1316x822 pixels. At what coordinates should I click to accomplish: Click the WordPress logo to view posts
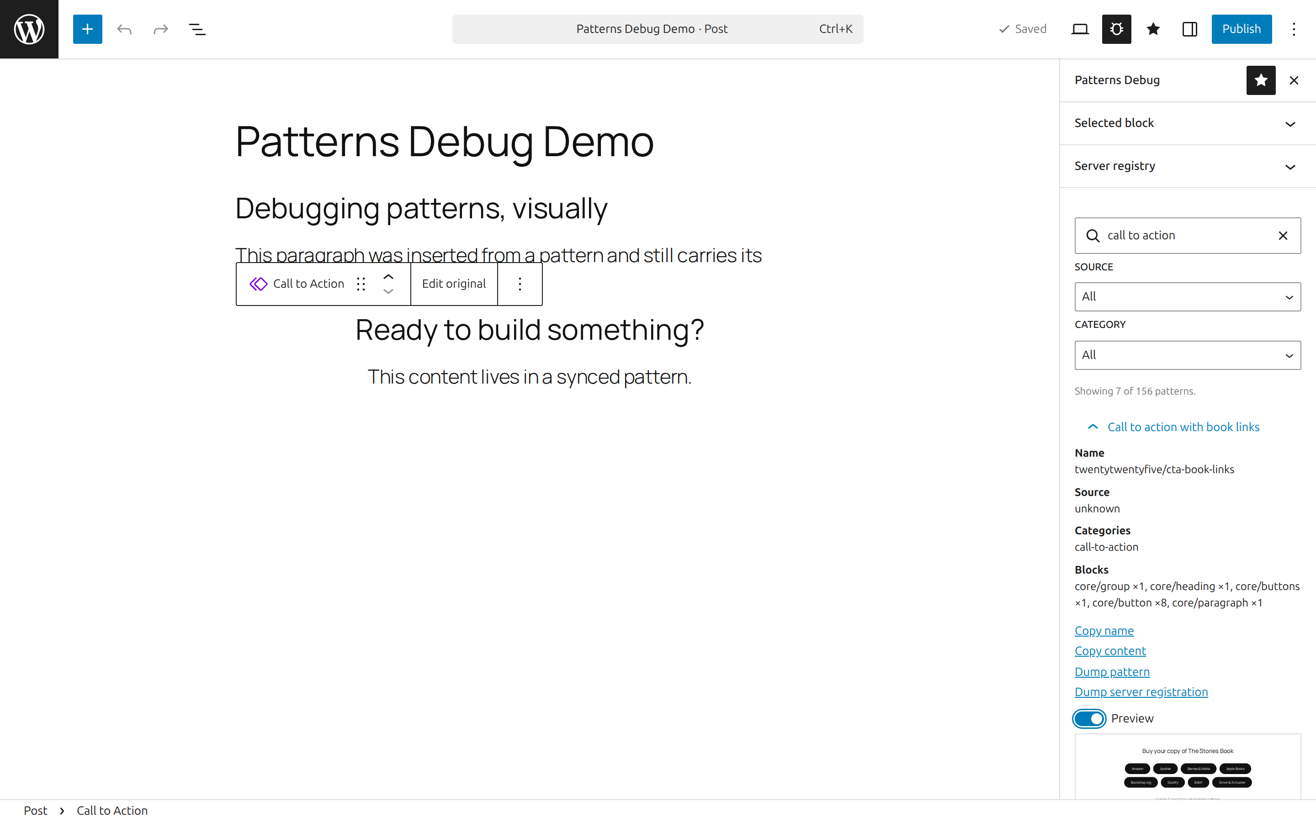click(29, 29)
